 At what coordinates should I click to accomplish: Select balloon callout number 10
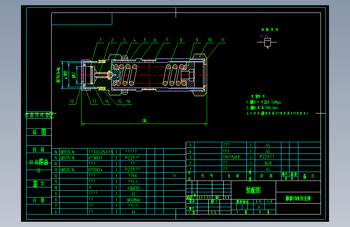(x=210, y=40)
